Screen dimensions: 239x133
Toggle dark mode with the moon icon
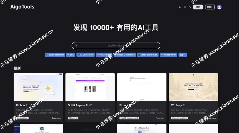190,7
